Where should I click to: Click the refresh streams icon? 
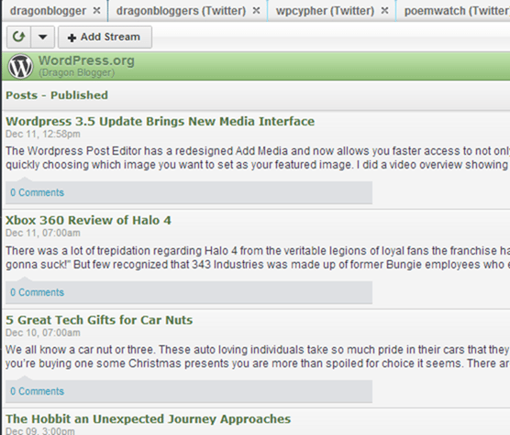[19, 37]
